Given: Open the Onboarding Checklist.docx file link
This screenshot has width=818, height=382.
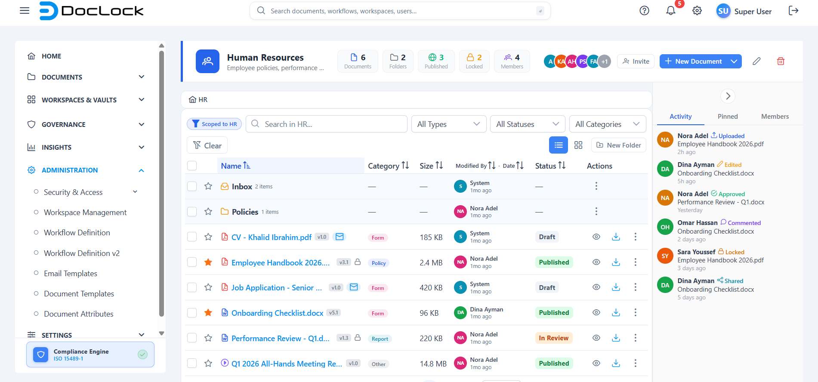Looking at the screenshot, I should (x=278, y=313).
